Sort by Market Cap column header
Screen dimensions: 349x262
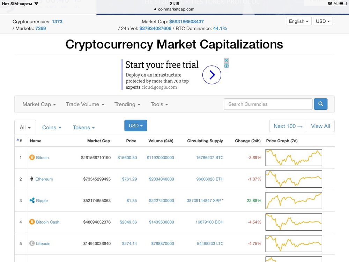99,141
